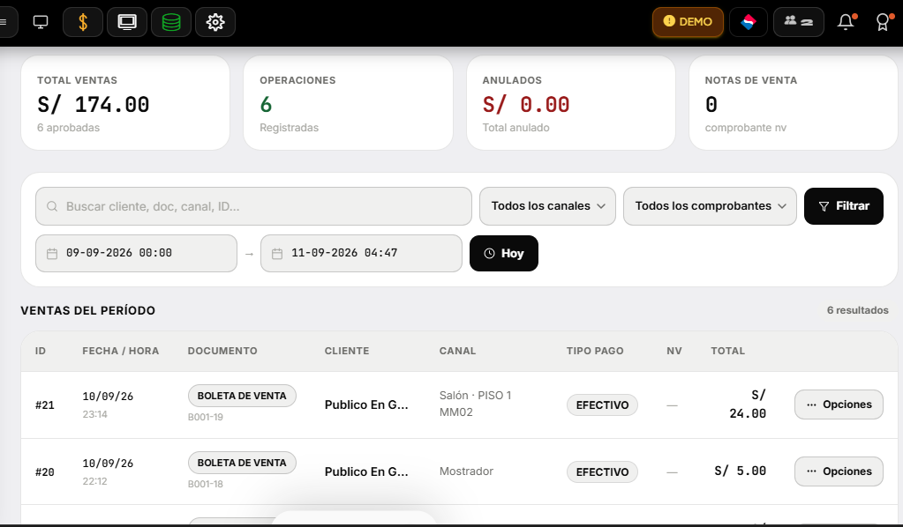Click channel Salón · PISO 1 MM02
The image size is (903, 527).
(475, 404)
